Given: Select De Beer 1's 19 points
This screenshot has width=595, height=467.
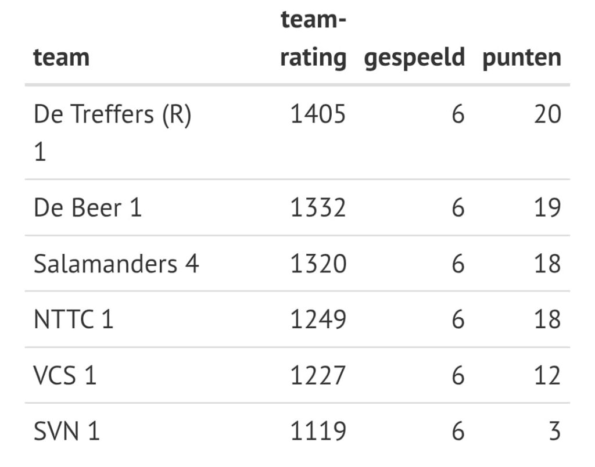Looking at the screenshot, I should [x=547, y=207].
